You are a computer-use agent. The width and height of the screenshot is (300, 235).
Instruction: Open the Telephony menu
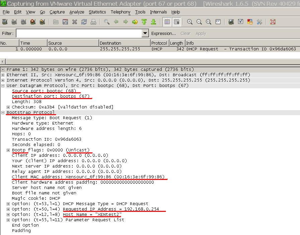coord(120,12)
